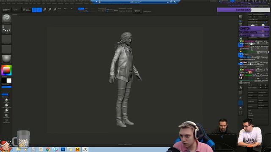
Task: Toggle the Mrgb channel button
Action: 59,8
